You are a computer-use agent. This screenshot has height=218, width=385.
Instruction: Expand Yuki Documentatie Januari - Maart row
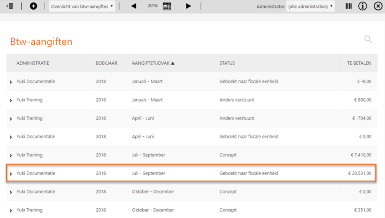11,82
